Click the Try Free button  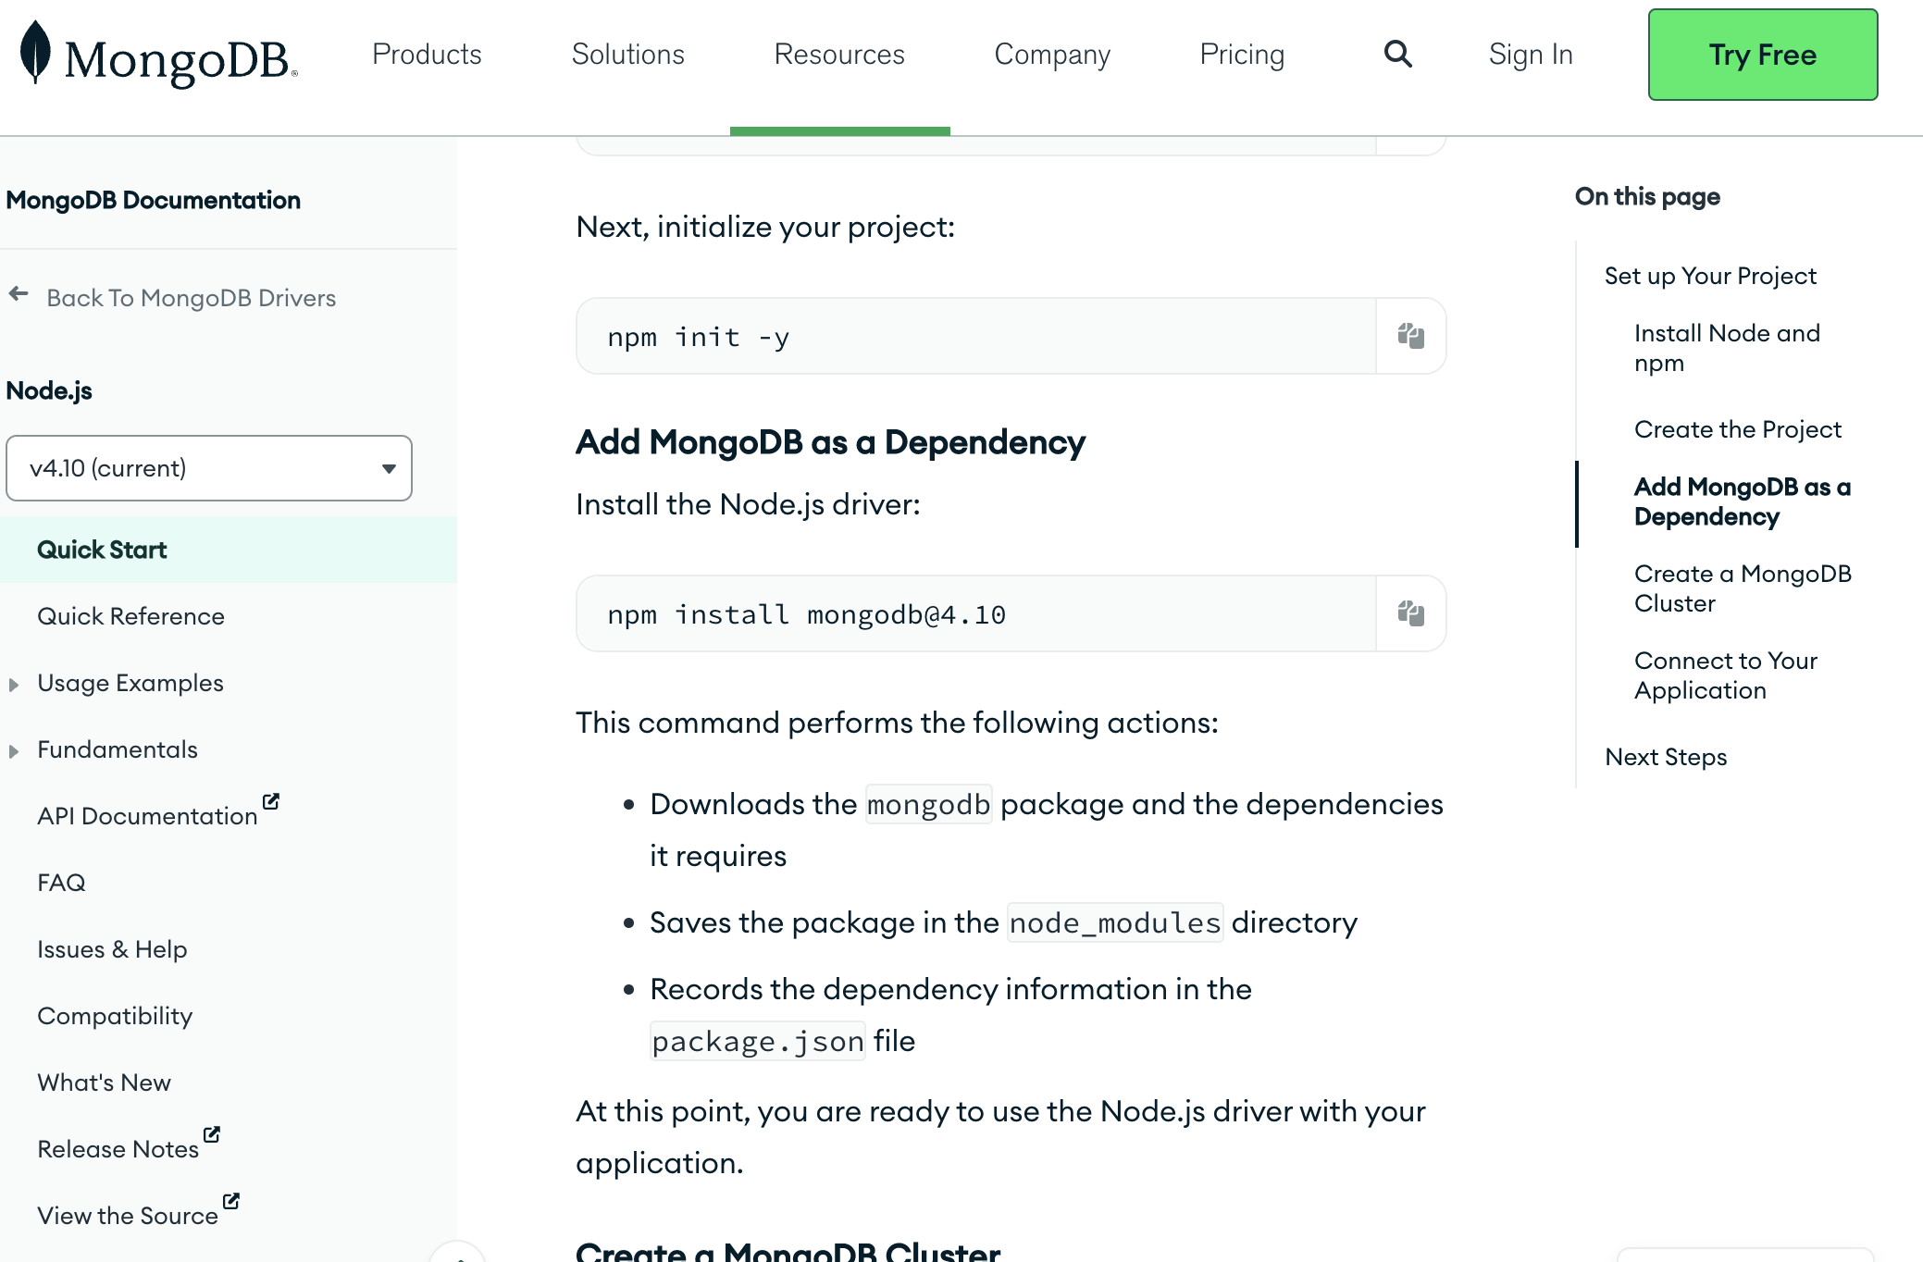pyautogui.click(x=1763, y=55)
